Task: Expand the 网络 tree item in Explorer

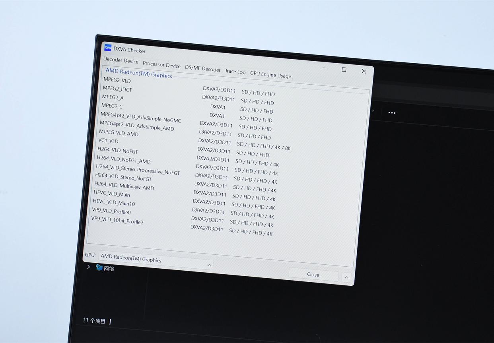Action: pyautogui.click(x=89, y=267)
